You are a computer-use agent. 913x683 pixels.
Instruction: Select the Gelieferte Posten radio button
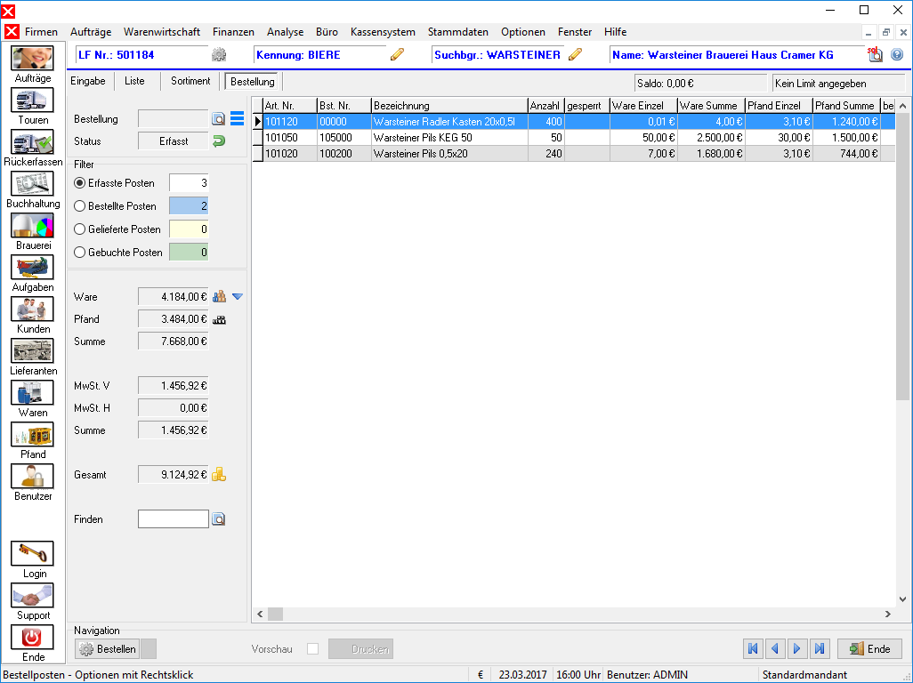(80, 229)
